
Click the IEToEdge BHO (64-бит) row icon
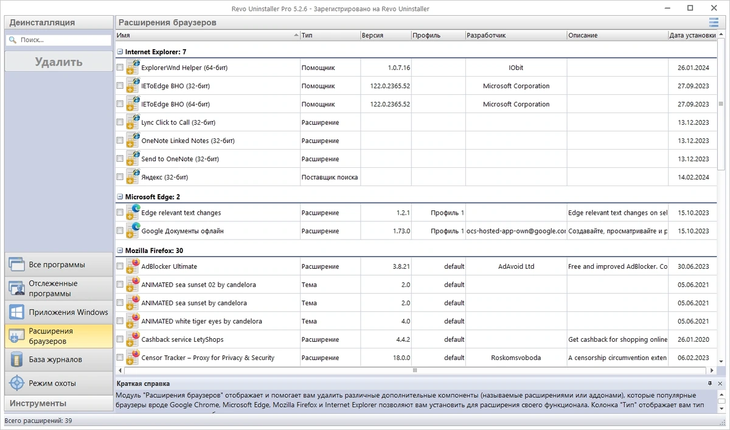click(133, 104)
